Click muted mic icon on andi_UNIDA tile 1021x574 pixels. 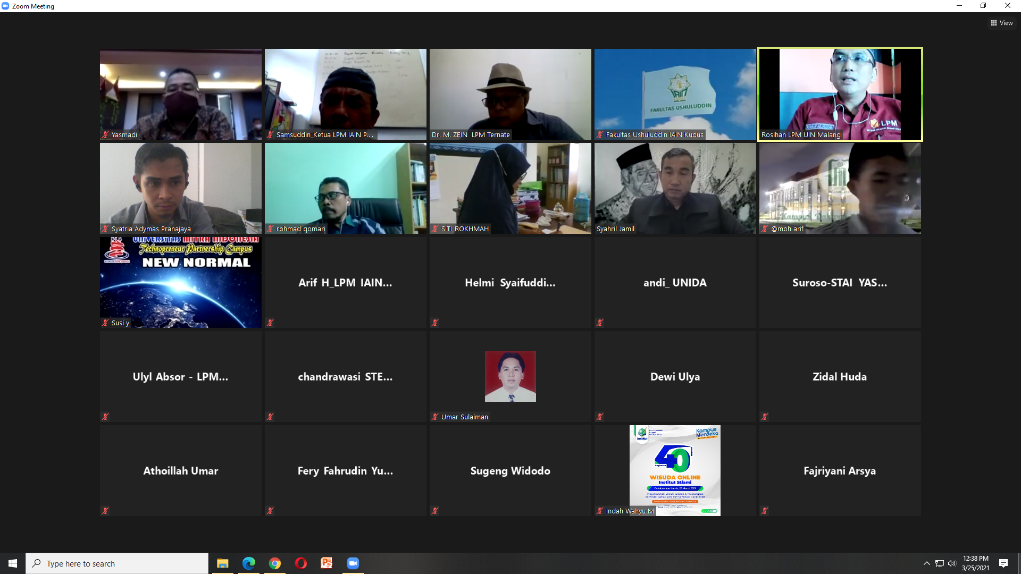pos(600,323)
